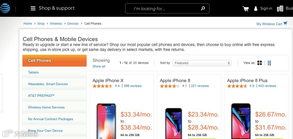Click the Business building icon
Image resolution: width=293 pixels, height=139 pixels.
(x=280, y=9)
